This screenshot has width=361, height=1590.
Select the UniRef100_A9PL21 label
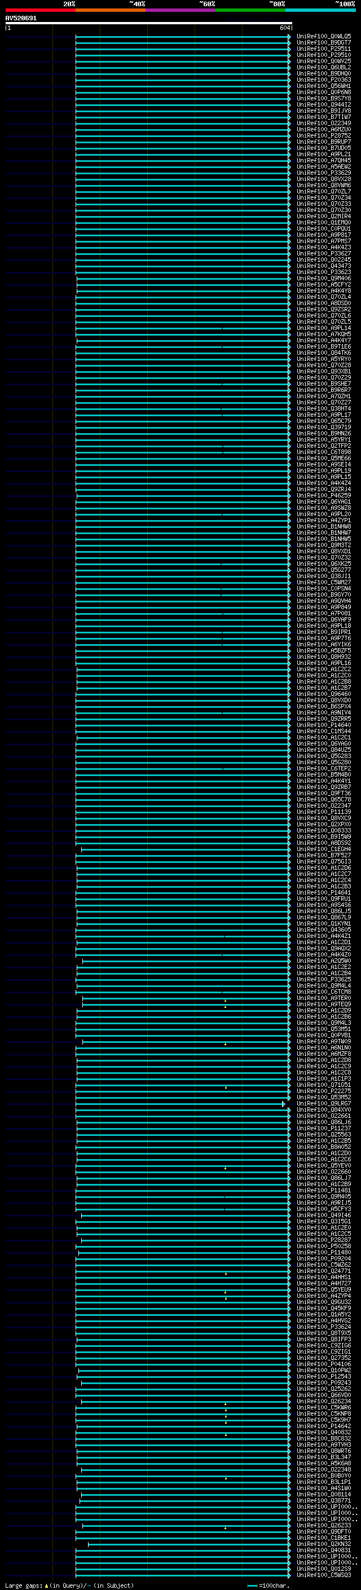[324, 155]
